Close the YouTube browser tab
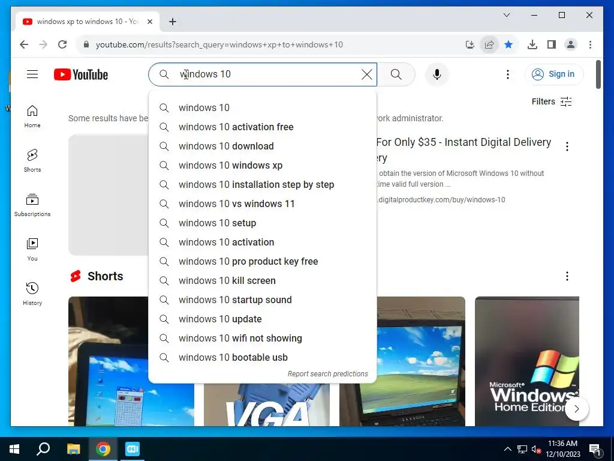The width and height of the screenshot is (614, 461). [149, 22]
